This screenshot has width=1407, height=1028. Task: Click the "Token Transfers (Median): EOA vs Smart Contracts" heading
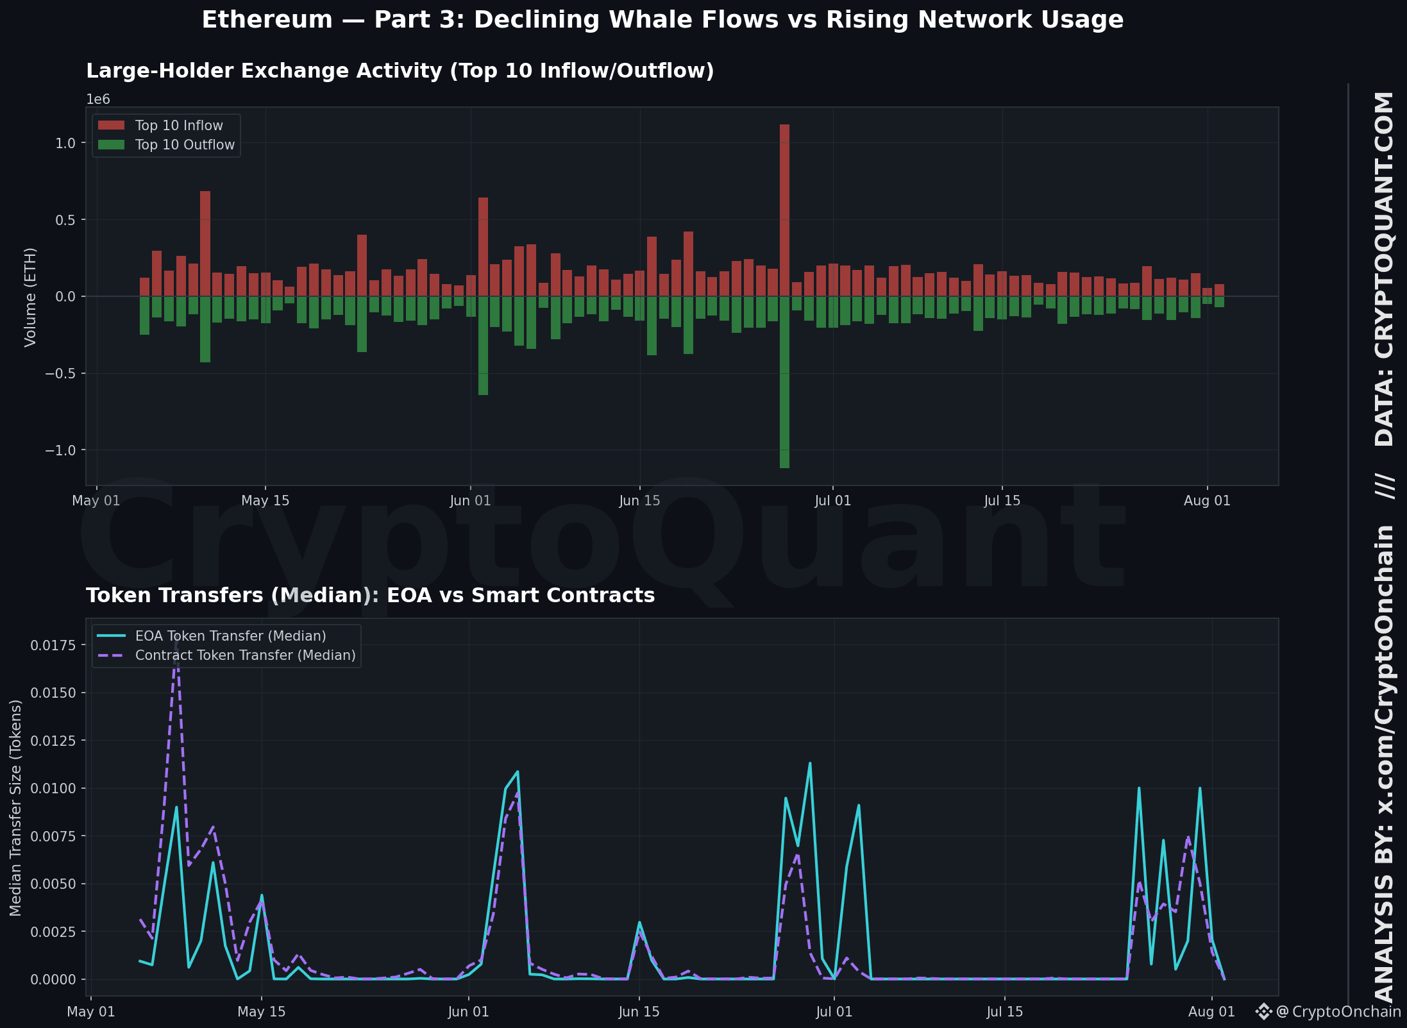(x=371, y=595)
